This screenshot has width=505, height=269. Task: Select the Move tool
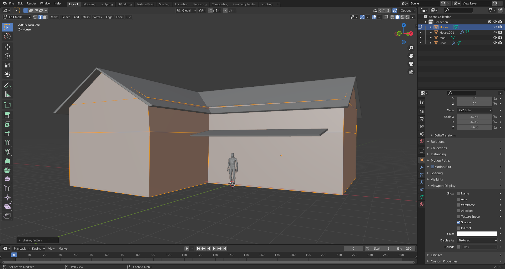tap(7, 47)
